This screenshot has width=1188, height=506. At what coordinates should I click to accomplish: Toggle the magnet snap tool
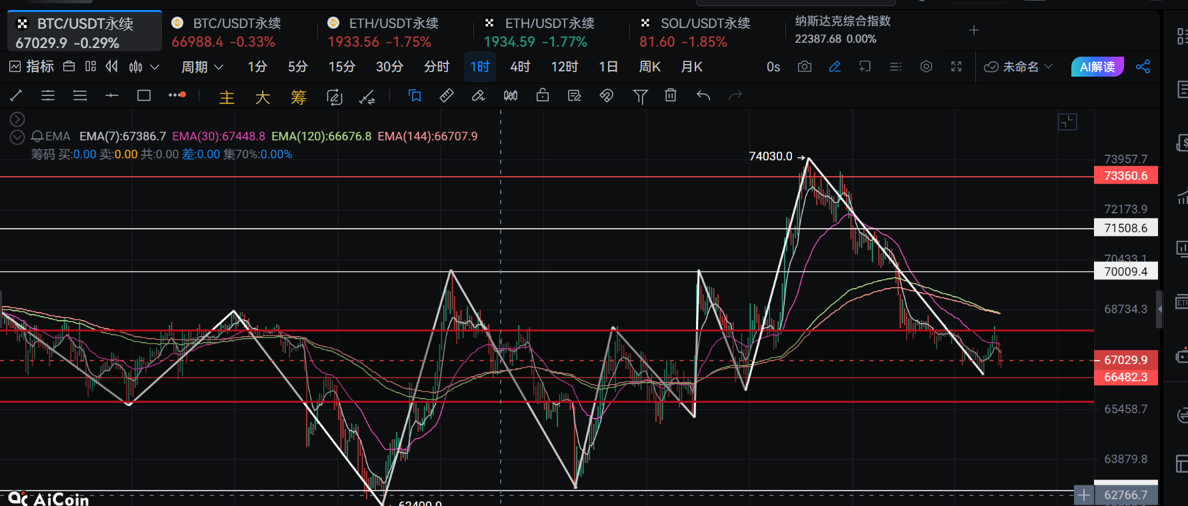pos(606,96)
